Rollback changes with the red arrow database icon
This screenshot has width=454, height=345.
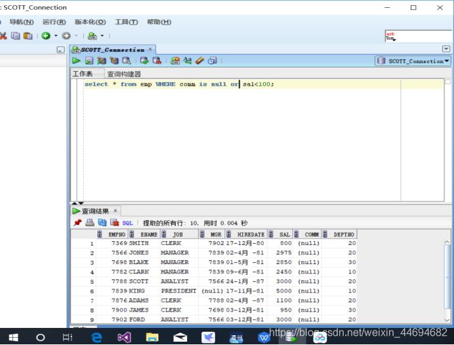click(157, 60)
